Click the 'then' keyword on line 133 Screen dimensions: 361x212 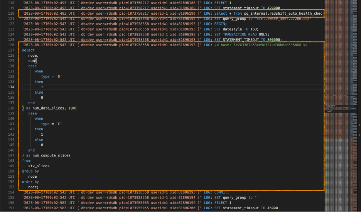point(39,82)
